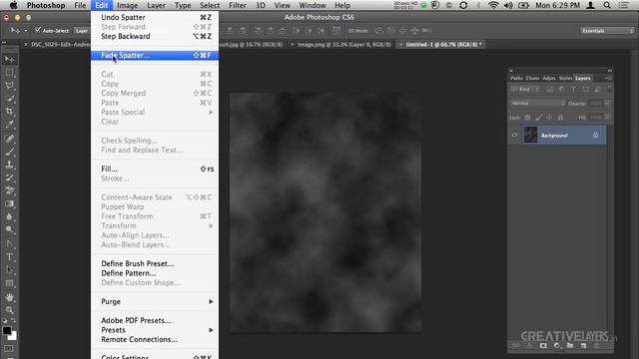Choose Define Pattern... menu item

pyautogui.click(x=155, y=273)
